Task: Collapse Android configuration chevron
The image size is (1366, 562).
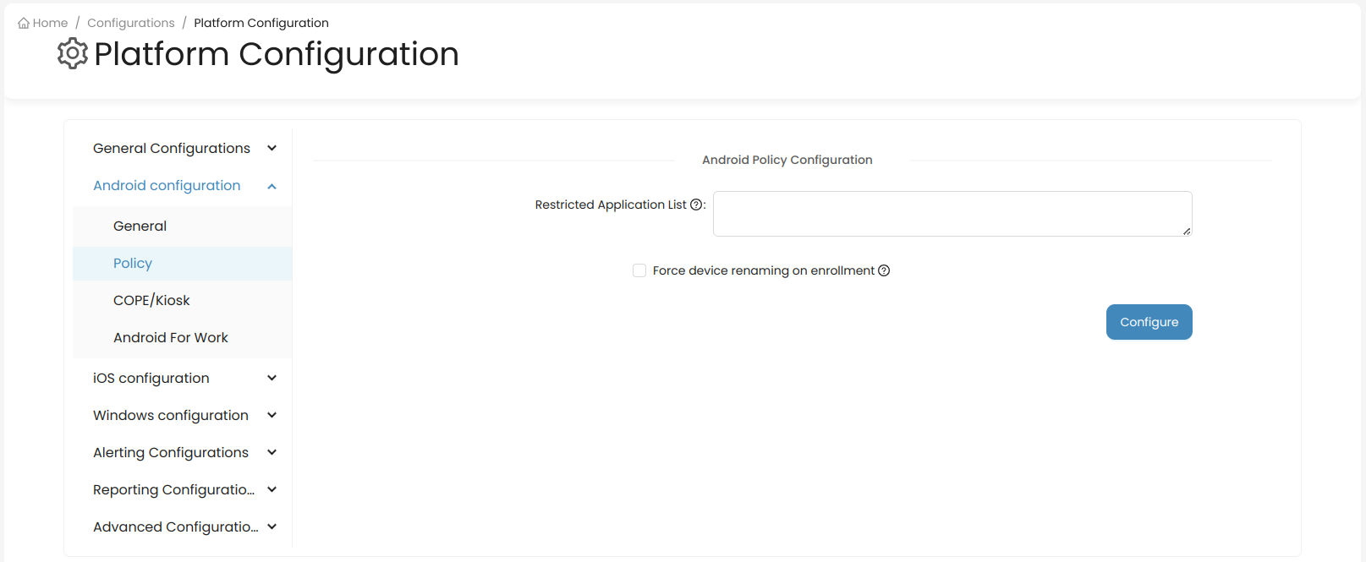Action: pos(272,186)
